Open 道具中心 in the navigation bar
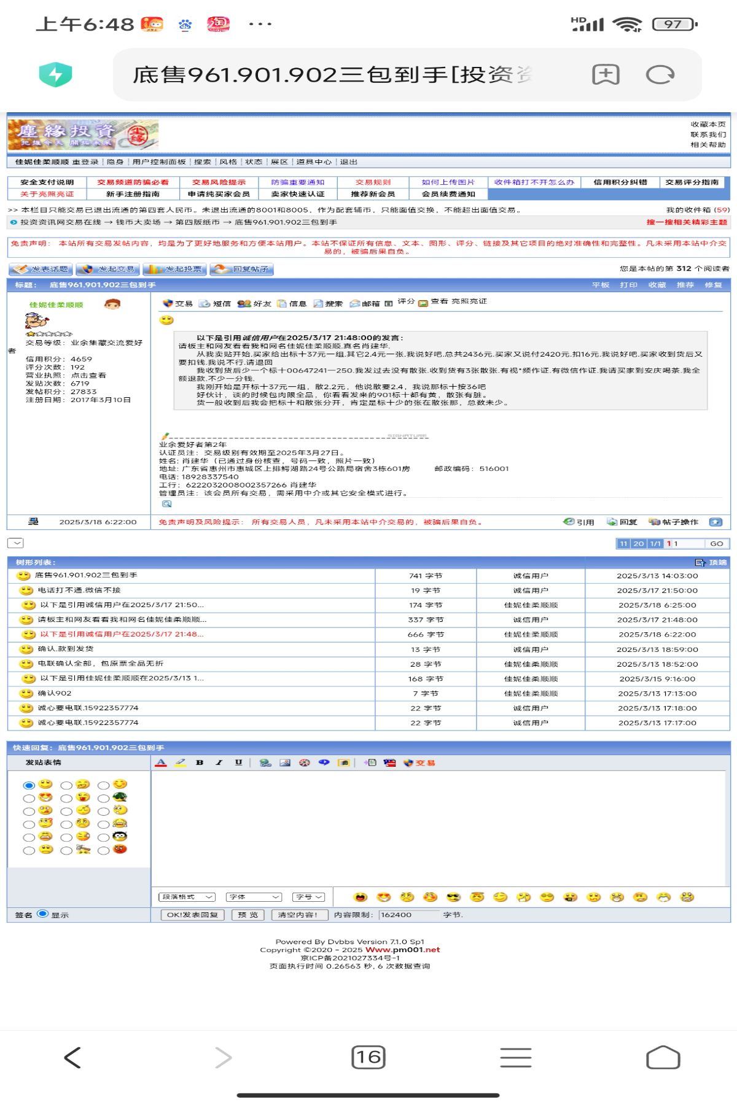This screenshot has height=1105, width=737. 314,162
